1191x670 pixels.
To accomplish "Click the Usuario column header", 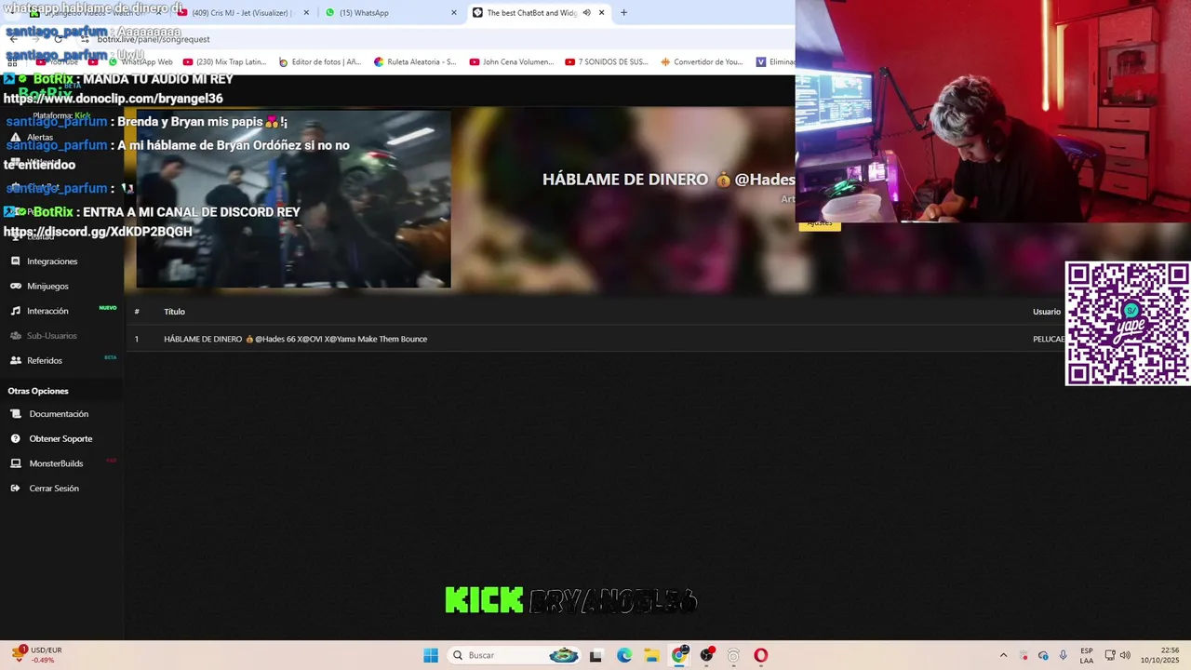I will (1047, 312).
